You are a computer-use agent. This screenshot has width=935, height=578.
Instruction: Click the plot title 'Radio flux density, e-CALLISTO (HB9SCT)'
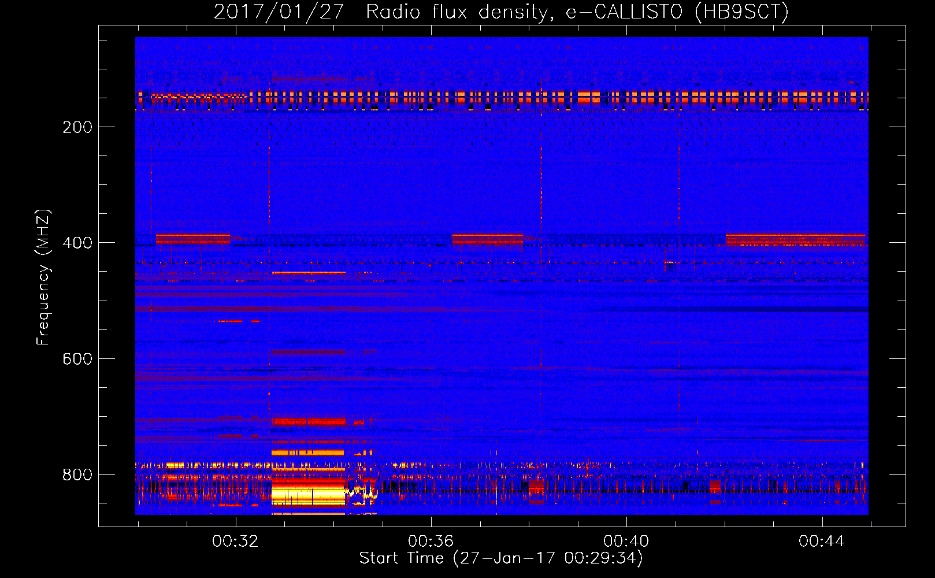577,12
